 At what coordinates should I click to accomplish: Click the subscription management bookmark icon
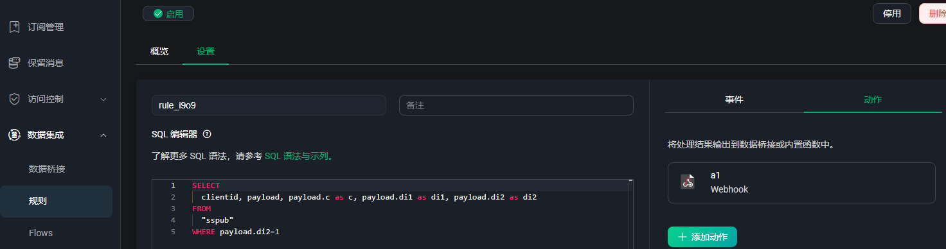point(14,27)
